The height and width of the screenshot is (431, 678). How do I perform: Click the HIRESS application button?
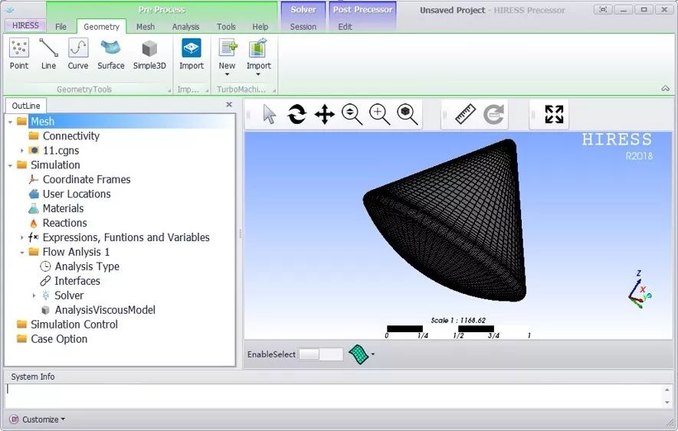click(25, 25)
